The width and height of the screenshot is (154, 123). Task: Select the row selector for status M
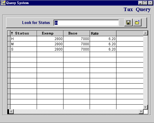point(9,44)
